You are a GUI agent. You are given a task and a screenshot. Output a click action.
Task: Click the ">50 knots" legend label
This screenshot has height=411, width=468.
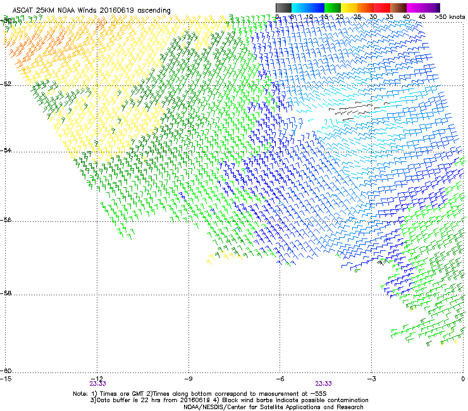coord(450,17)
